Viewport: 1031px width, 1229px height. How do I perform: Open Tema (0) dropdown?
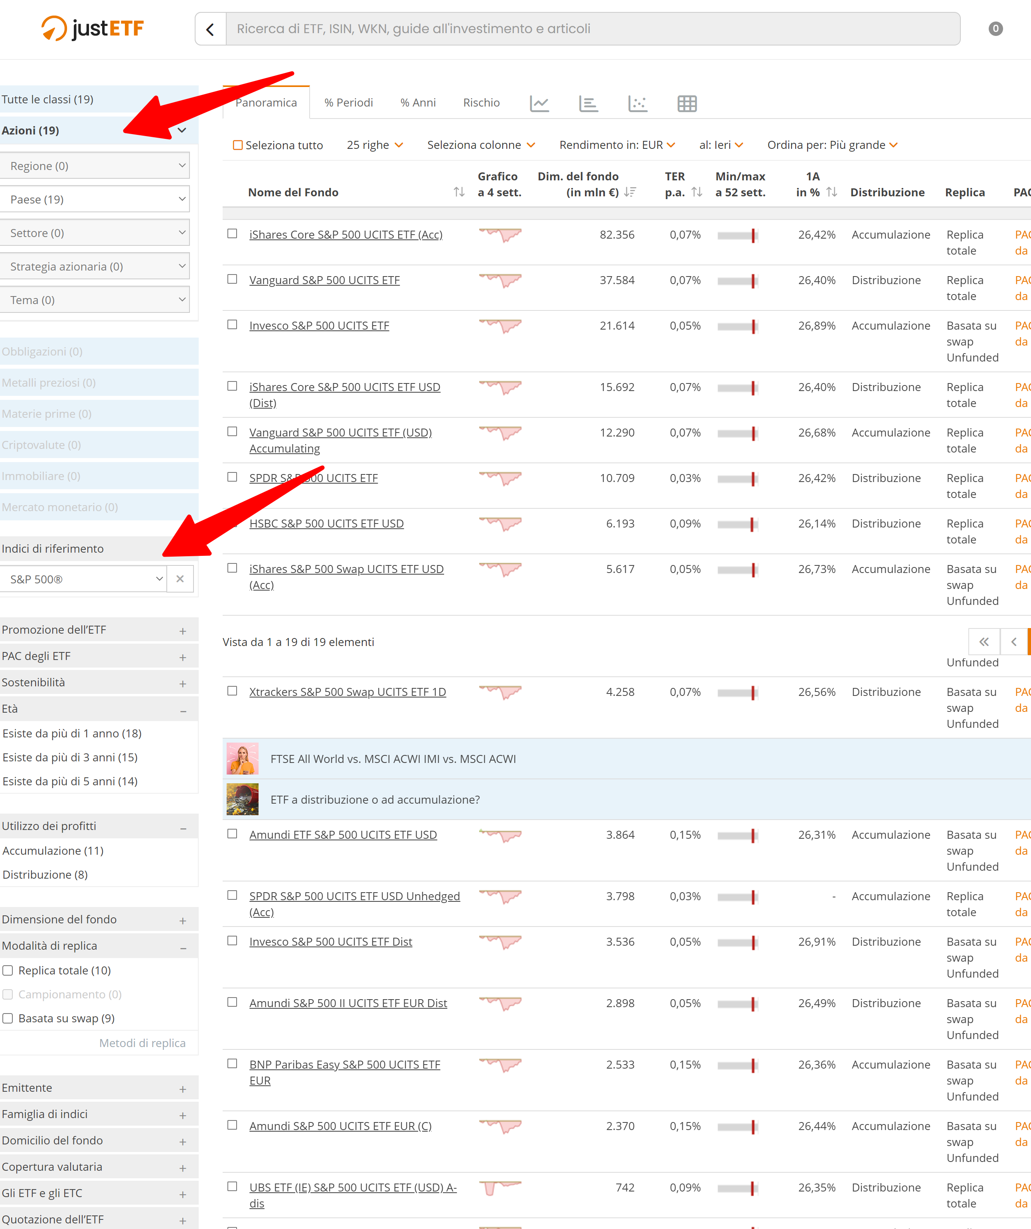point(94,299)
